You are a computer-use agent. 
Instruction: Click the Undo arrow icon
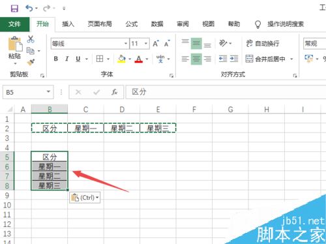[x=29, y=8]
